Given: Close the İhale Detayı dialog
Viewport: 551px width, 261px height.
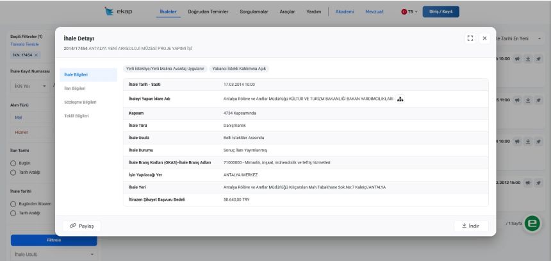Looking at the screenshot, I should 484,38.
